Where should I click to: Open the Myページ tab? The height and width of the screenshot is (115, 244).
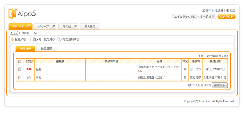pos(20,27)
